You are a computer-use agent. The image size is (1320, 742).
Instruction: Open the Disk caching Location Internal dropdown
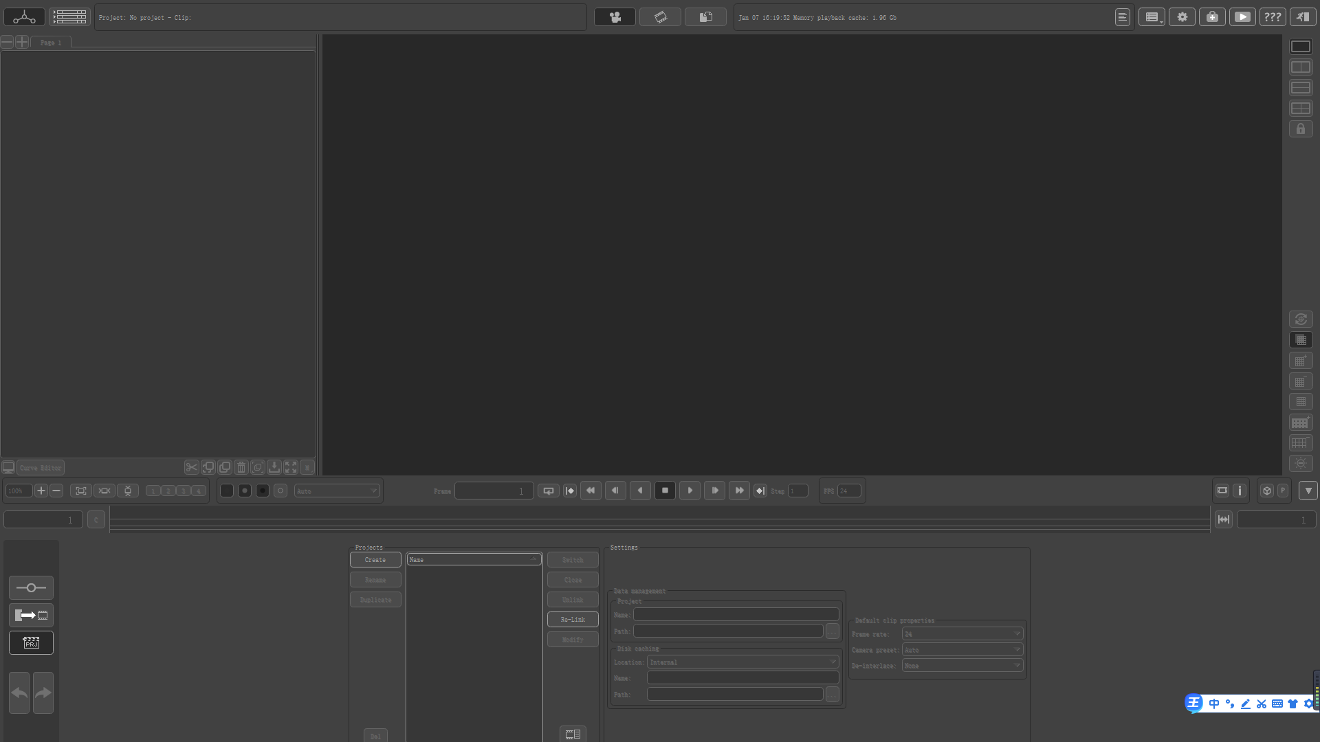742,662
